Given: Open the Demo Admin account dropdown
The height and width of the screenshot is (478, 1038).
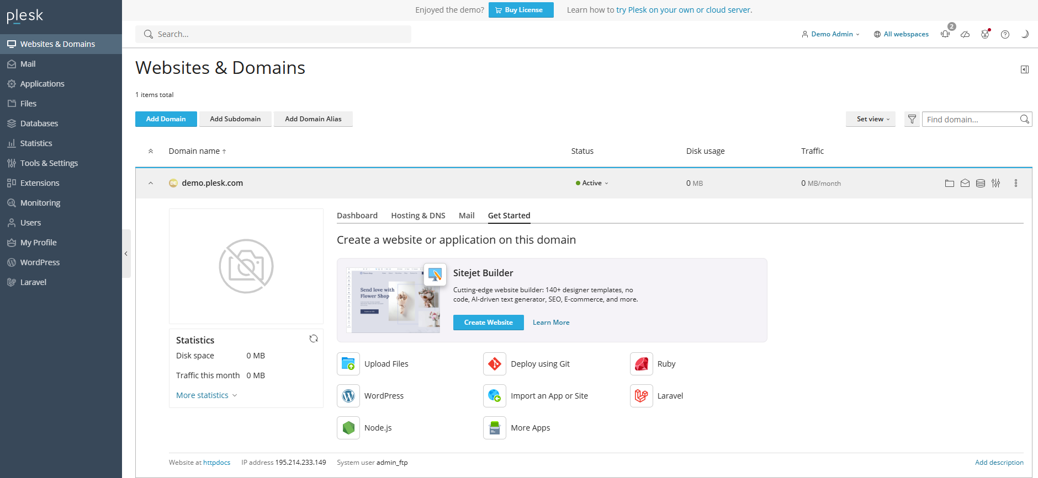Looking at the screenshot, I should click(830, 34).
